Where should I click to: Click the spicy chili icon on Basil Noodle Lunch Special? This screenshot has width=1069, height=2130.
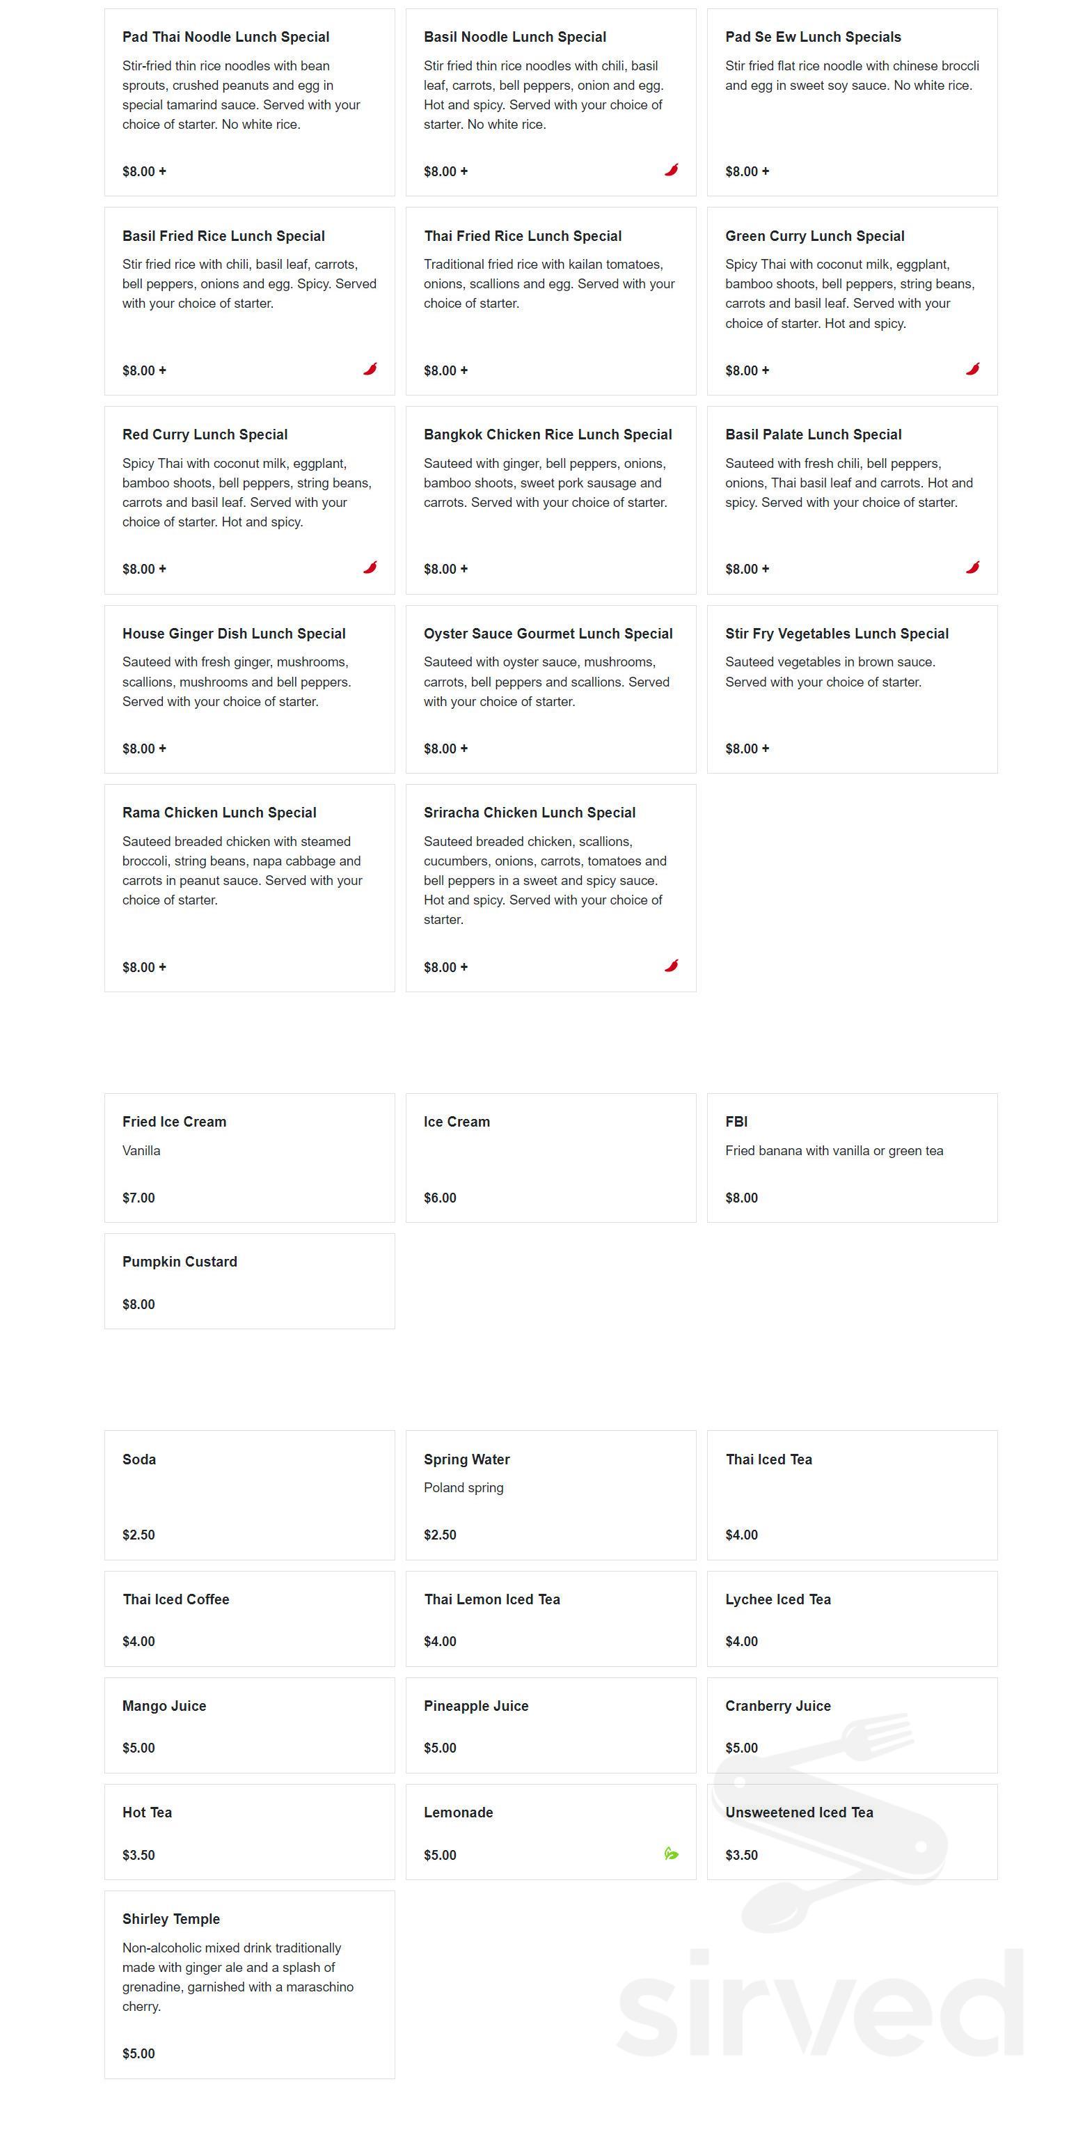(x=672, y=169)
